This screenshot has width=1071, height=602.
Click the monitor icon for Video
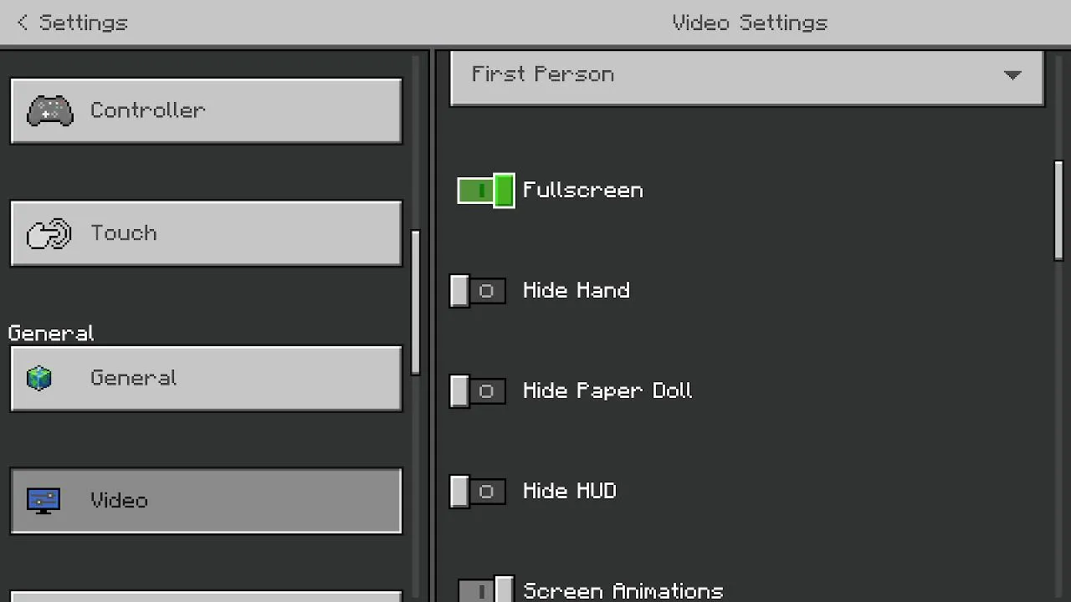pyautogui.click(x=44, y=500)
